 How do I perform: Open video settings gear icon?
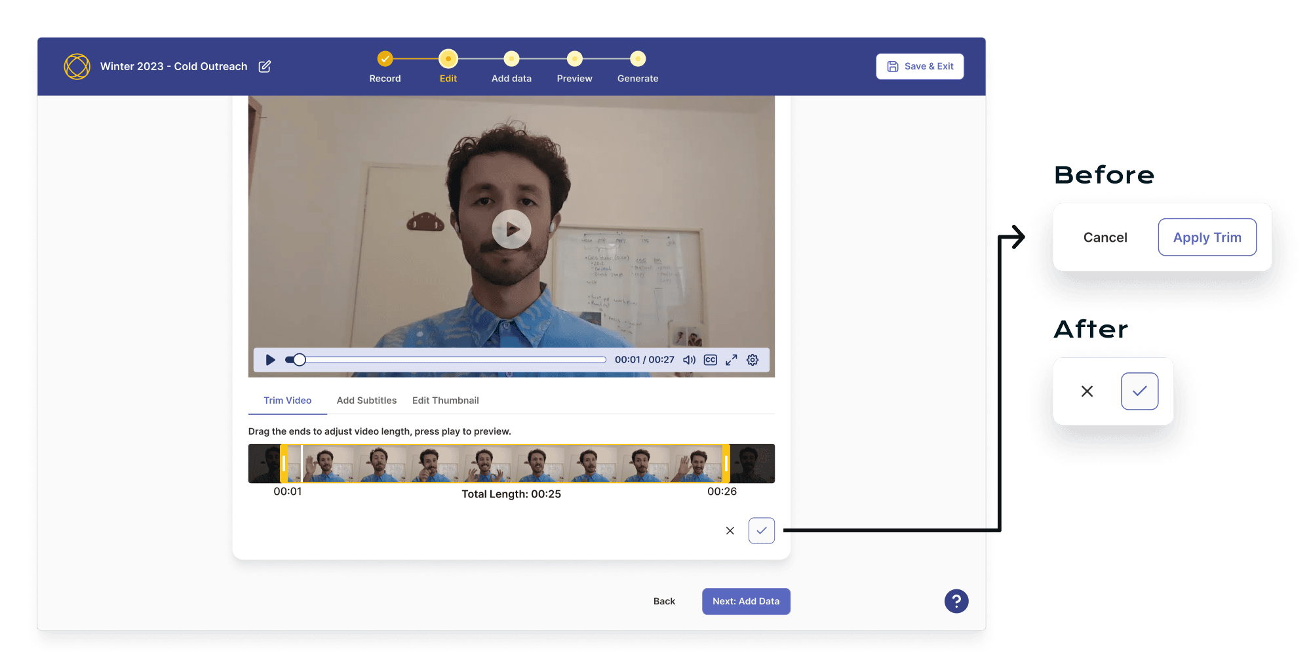click(753, 360)
